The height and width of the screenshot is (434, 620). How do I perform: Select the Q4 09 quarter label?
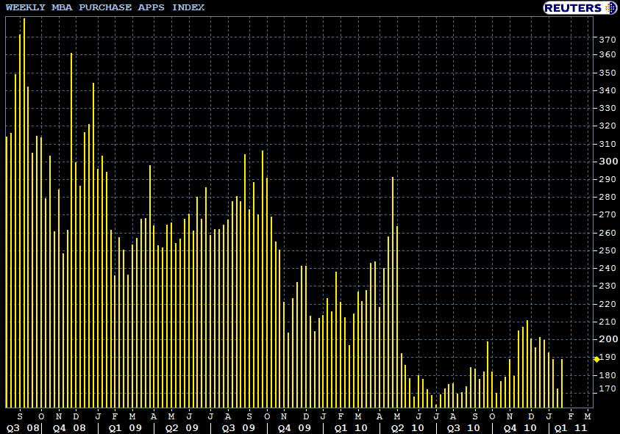295,427
